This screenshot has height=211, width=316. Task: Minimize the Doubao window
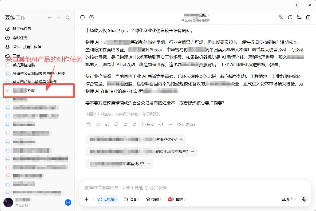click(x=285, y=5)
